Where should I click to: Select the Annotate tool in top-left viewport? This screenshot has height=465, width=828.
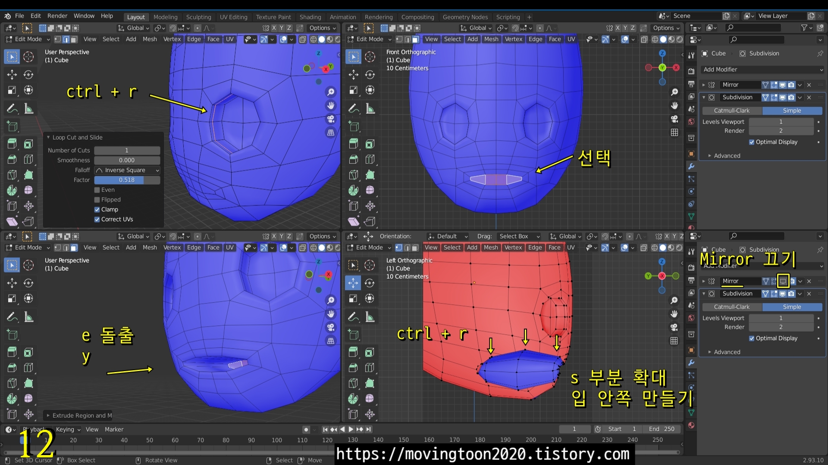click(x=12, y=108)
